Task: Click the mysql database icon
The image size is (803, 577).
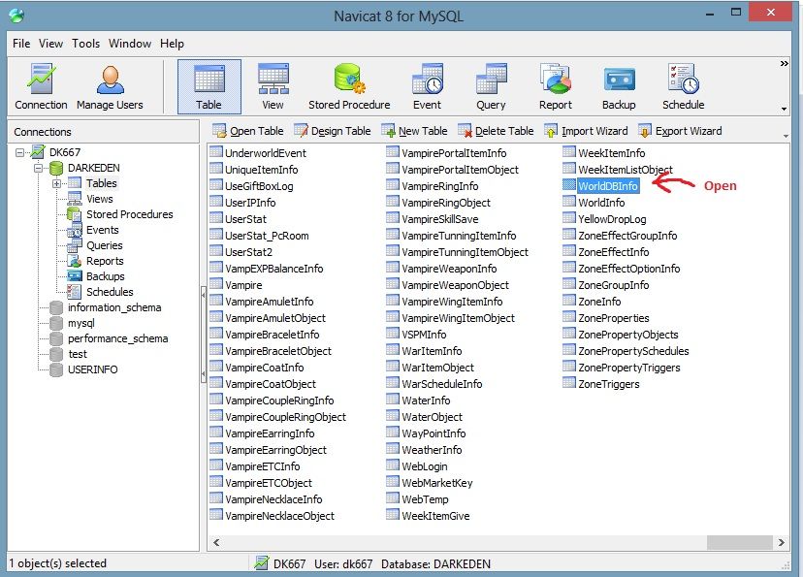Action: (56, 323)
